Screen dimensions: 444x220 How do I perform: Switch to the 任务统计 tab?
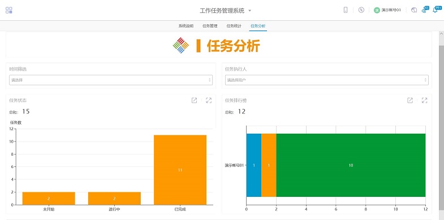click(x=234, y=26)
